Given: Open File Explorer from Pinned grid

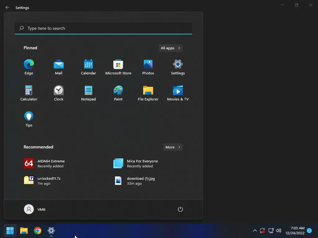Looking at the screenshot, I should point(148,93).
